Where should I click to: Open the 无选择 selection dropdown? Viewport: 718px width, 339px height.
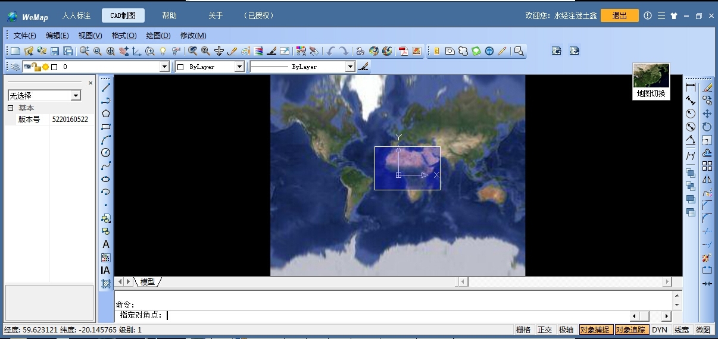click(x=76, y=95)
